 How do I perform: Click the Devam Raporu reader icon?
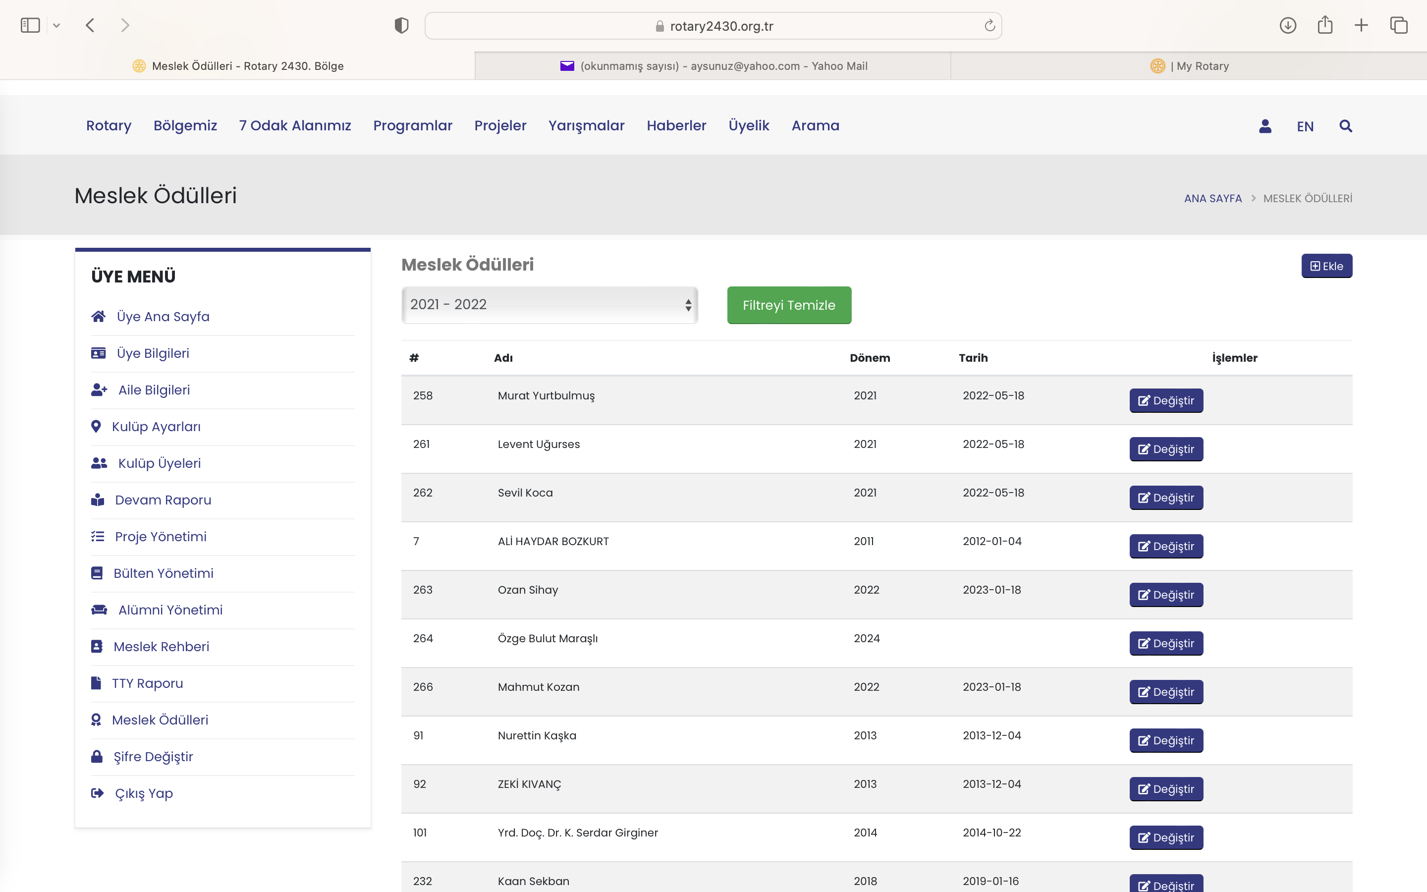(98, 501)
